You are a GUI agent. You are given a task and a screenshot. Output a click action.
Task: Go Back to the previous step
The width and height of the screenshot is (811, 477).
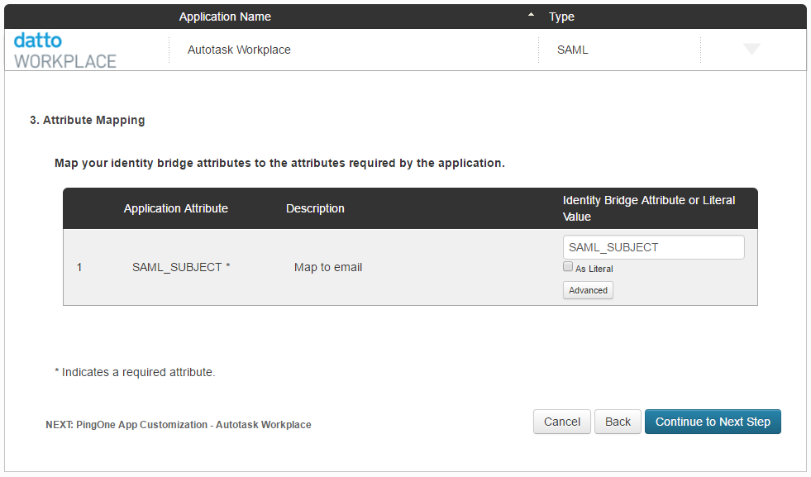618,422
